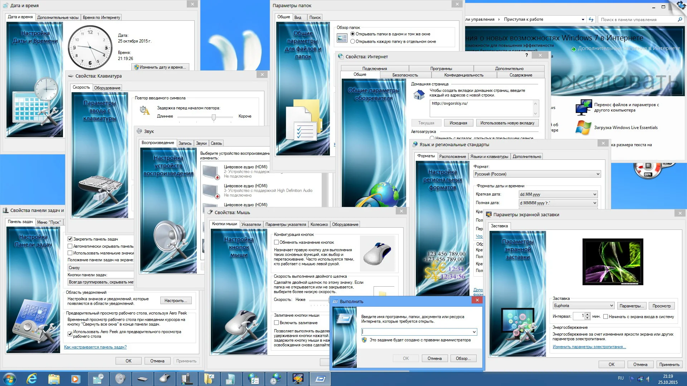Click the Date and Time taskbar icon
The image size is (687, 386).
click(x=98, y=378)
